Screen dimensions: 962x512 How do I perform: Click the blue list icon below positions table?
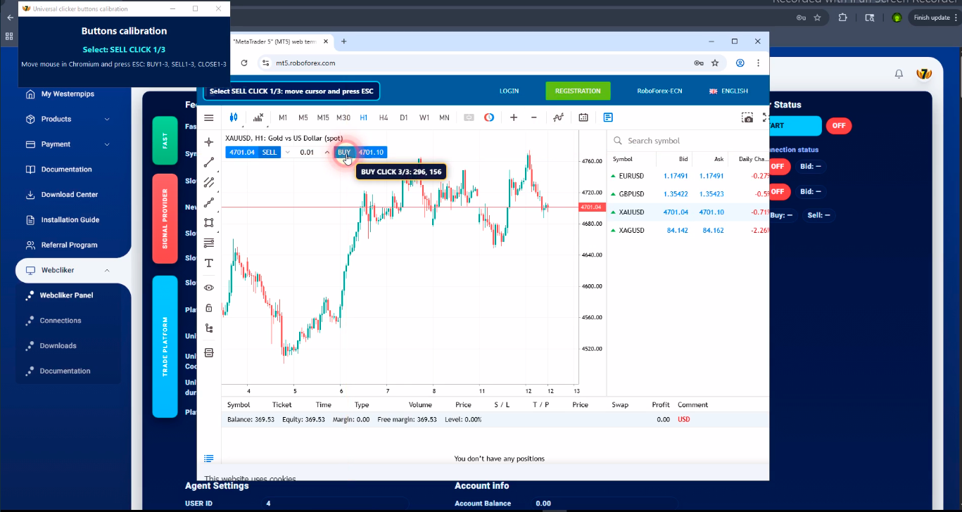[209, 459]
